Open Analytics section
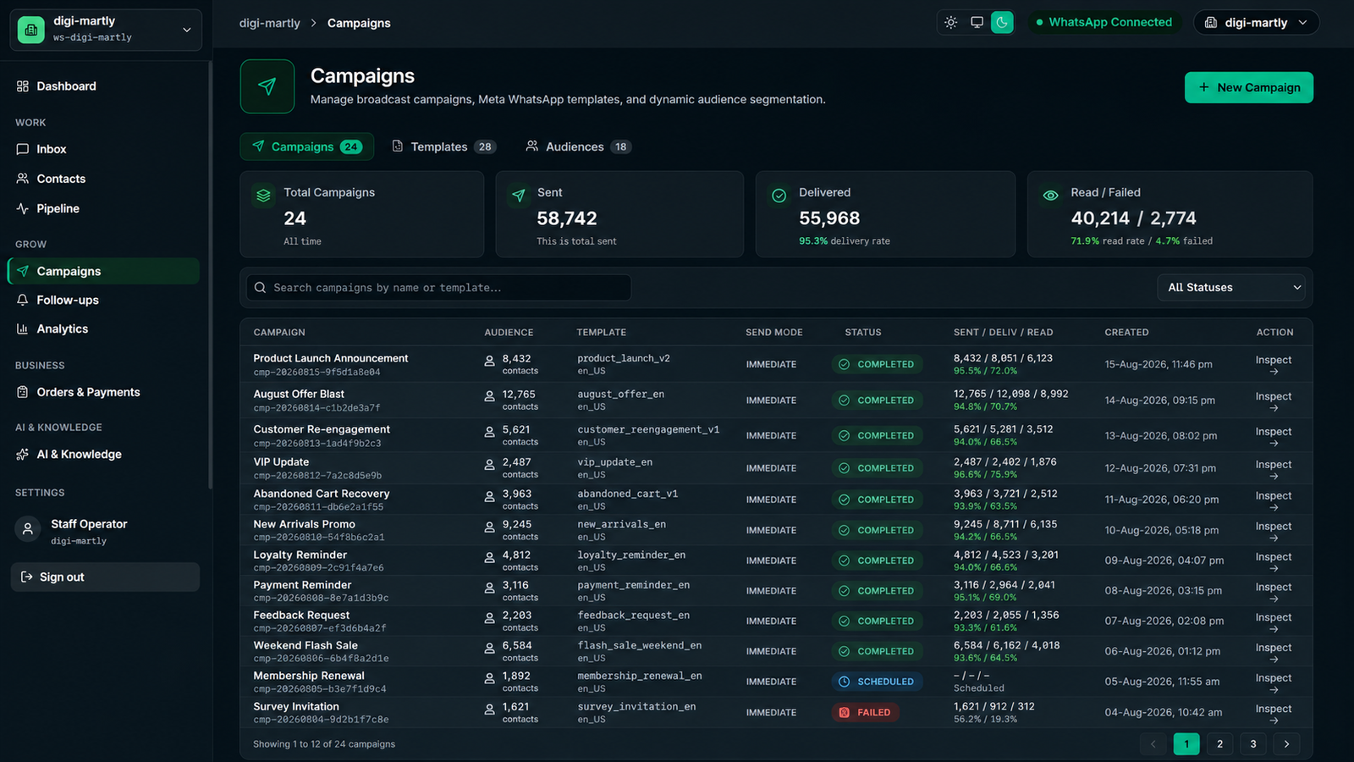The image size is (1354, 762). [x=106, y=329]
